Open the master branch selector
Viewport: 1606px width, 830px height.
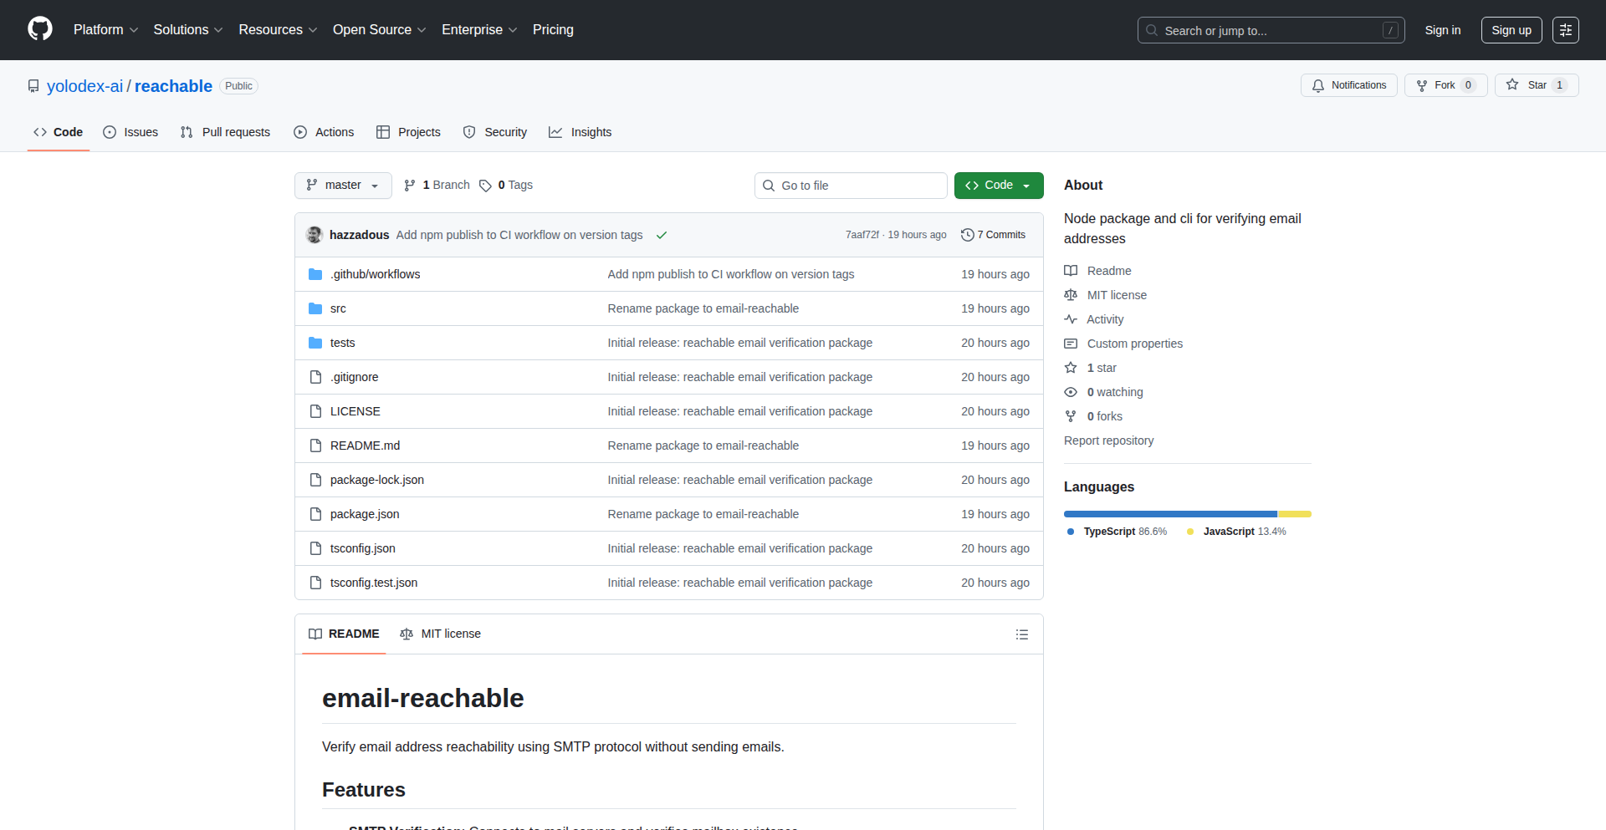(343, 185)
